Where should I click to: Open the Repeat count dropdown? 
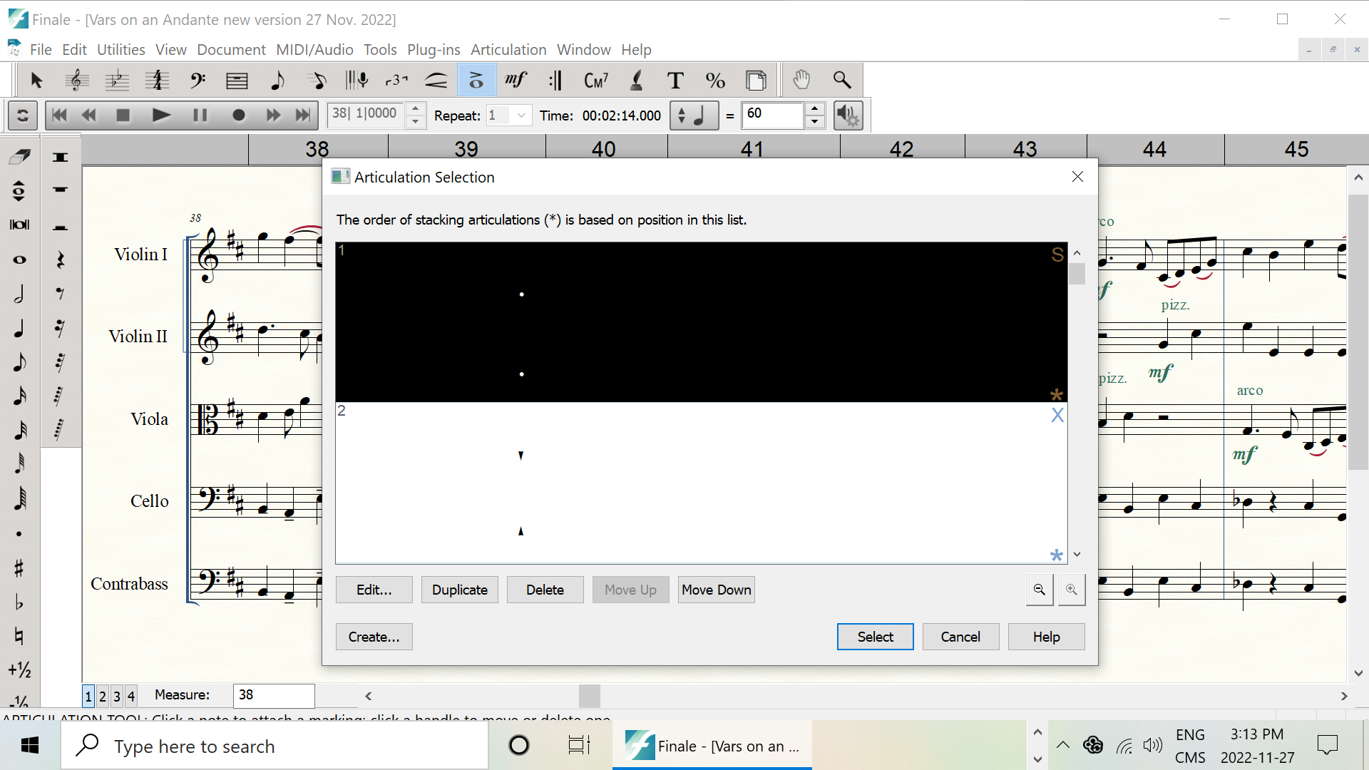click(521, 115)
